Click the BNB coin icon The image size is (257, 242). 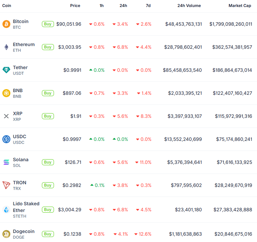click(6, 93)
